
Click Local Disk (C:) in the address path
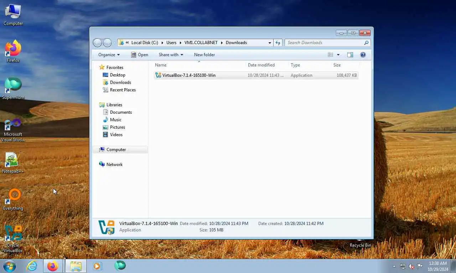tap(145, 43)
